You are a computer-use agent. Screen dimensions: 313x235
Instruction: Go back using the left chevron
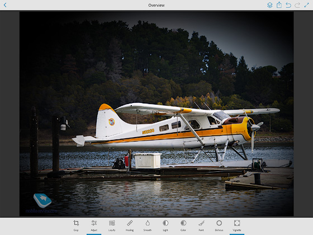5,5
